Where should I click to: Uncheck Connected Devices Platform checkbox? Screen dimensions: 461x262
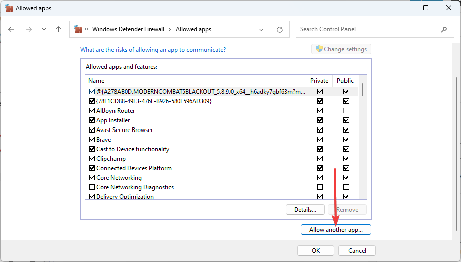click(92, 168)
